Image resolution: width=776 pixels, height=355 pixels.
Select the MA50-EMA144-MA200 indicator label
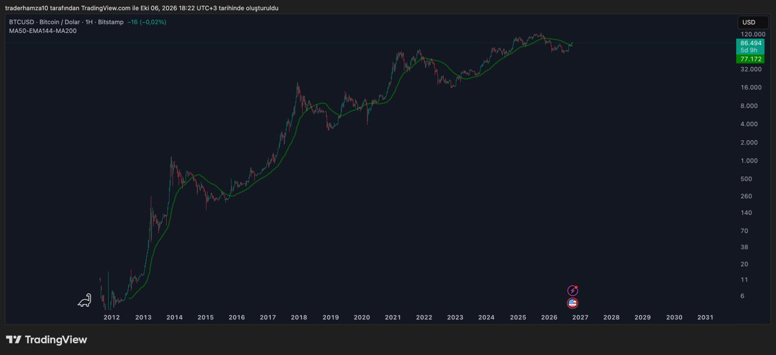point(43,30)
